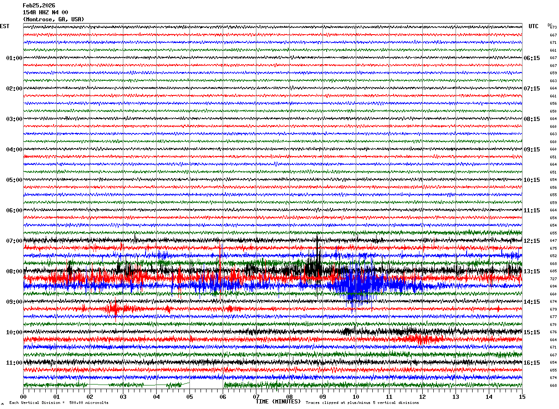Click the EST timezone label
This screenshot has width=559, height=409.
click(4, 26)
